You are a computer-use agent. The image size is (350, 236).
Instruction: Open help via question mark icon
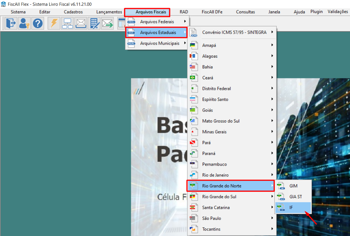pos(38,23)
